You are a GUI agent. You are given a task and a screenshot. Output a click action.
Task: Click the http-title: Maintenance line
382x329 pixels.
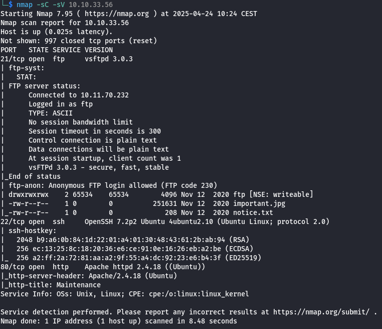[x=53, y=285]
